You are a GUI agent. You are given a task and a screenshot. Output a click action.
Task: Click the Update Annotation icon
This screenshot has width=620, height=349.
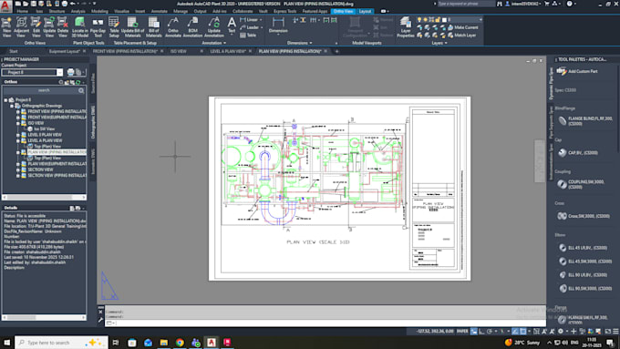(214, 27)
